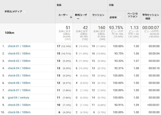The height and width of the screenshot is (115, 161).
Task: Click help icon beside 参照元/メディア header
Action: point(25,11)
